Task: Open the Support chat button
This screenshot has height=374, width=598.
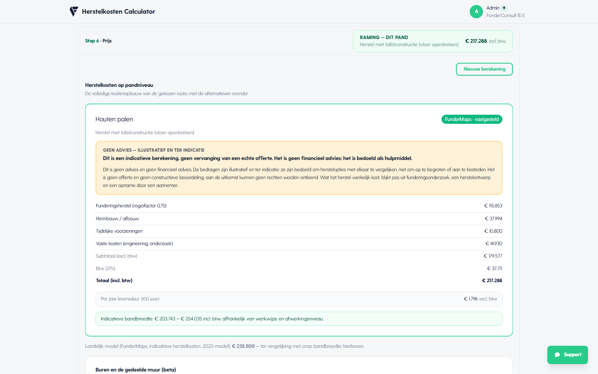Action: tap(567, 355)
